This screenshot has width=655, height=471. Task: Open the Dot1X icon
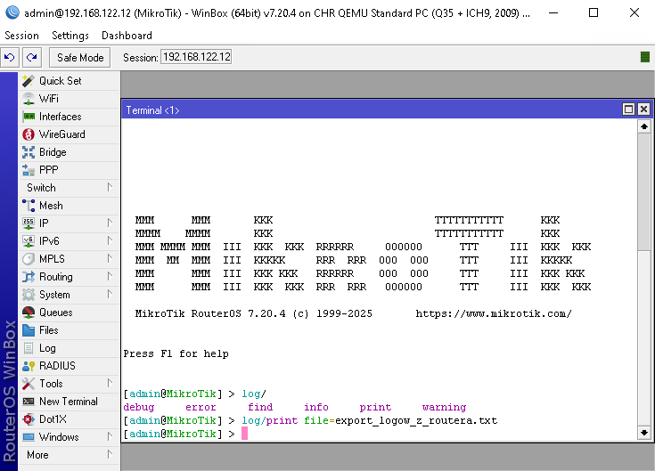point(29,419)
